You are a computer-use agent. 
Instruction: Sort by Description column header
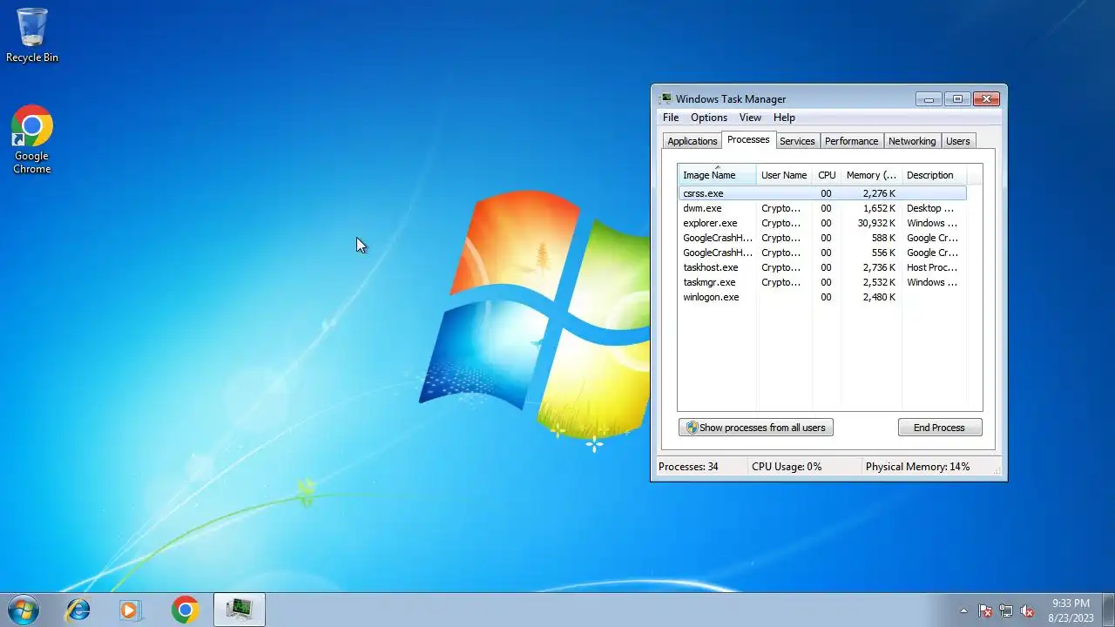[x=934, y=175]
